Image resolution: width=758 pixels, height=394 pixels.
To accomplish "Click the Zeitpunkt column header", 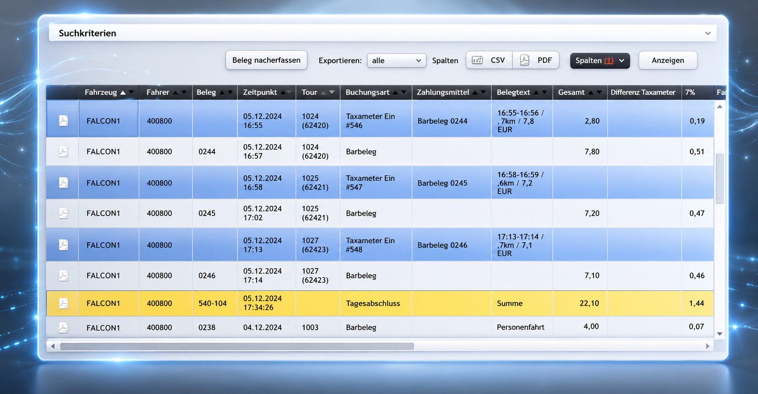I will [260, 92].
